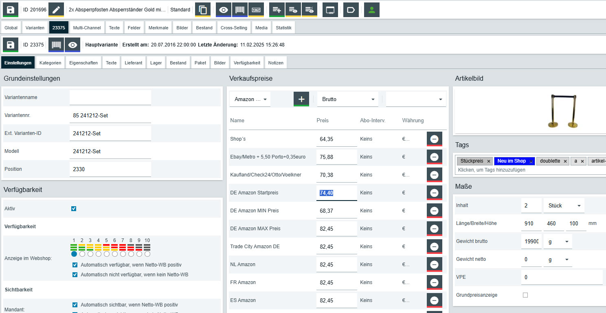This screenshot has height=313, width=606.
Task: Enable the Grundpreisanzeige checkbox
Action: click(x=525, y=295)
